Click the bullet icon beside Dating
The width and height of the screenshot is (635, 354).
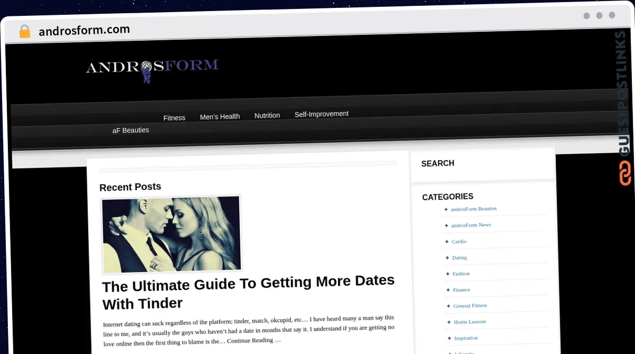[447, 258]
